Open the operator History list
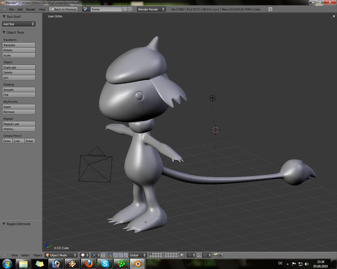The height and width of the screenshot is (269, 337). pos(19,129)
